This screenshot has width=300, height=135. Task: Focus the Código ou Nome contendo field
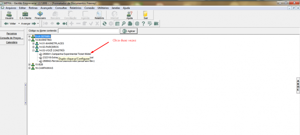(x=88, y=31)
